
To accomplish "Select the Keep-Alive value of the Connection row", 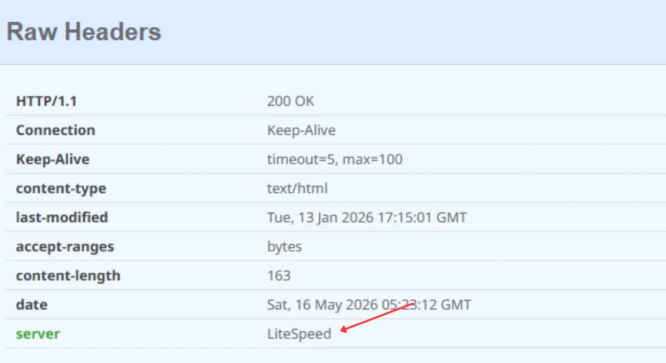I will [x=301, y=130].
